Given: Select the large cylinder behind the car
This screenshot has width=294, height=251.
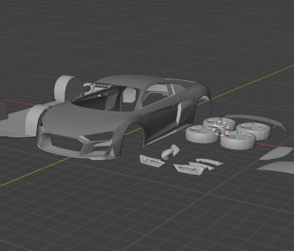Looking at the screenshot, I should 68,88.
